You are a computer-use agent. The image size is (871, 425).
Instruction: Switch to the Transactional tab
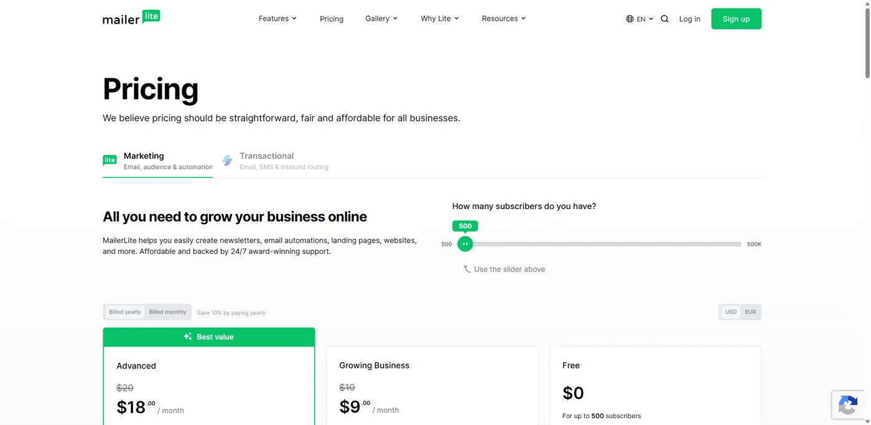pyautogui.click(x=275, y=161)
